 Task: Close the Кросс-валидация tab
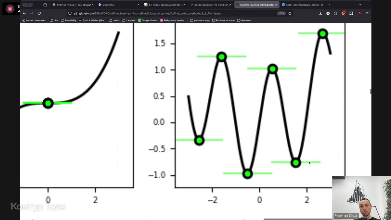click(184, 5)
